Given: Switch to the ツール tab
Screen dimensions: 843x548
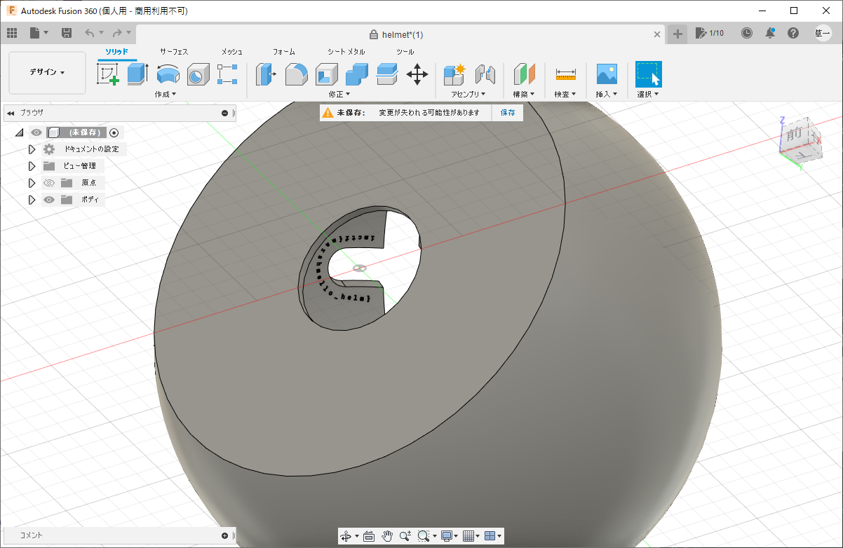Looking at the screenshot, I should 405,52.
